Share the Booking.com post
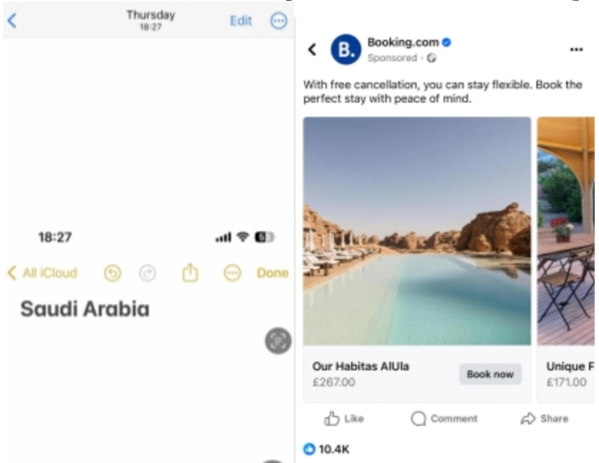Screen dimensions: 599x463 click(544, 418)
